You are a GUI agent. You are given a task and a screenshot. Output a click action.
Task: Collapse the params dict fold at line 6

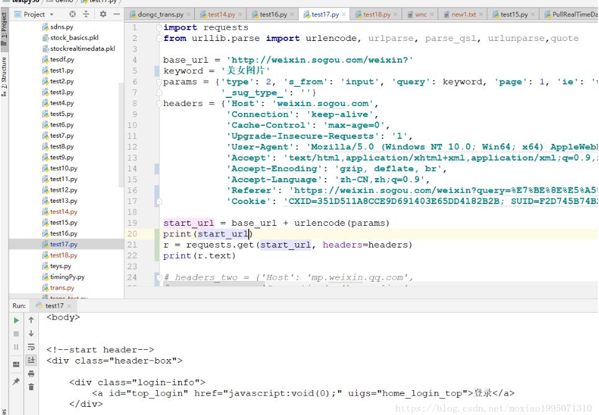coord(159,82)
